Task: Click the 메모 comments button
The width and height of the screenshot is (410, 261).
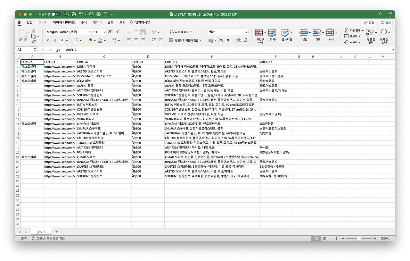Action: point(386,23)
